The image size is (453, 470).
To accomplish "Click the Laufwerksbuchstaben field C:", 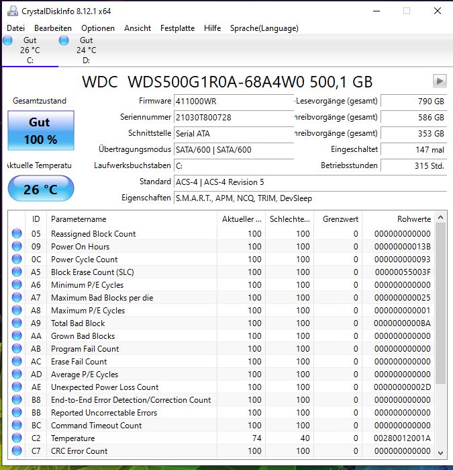I will (234, 166).
